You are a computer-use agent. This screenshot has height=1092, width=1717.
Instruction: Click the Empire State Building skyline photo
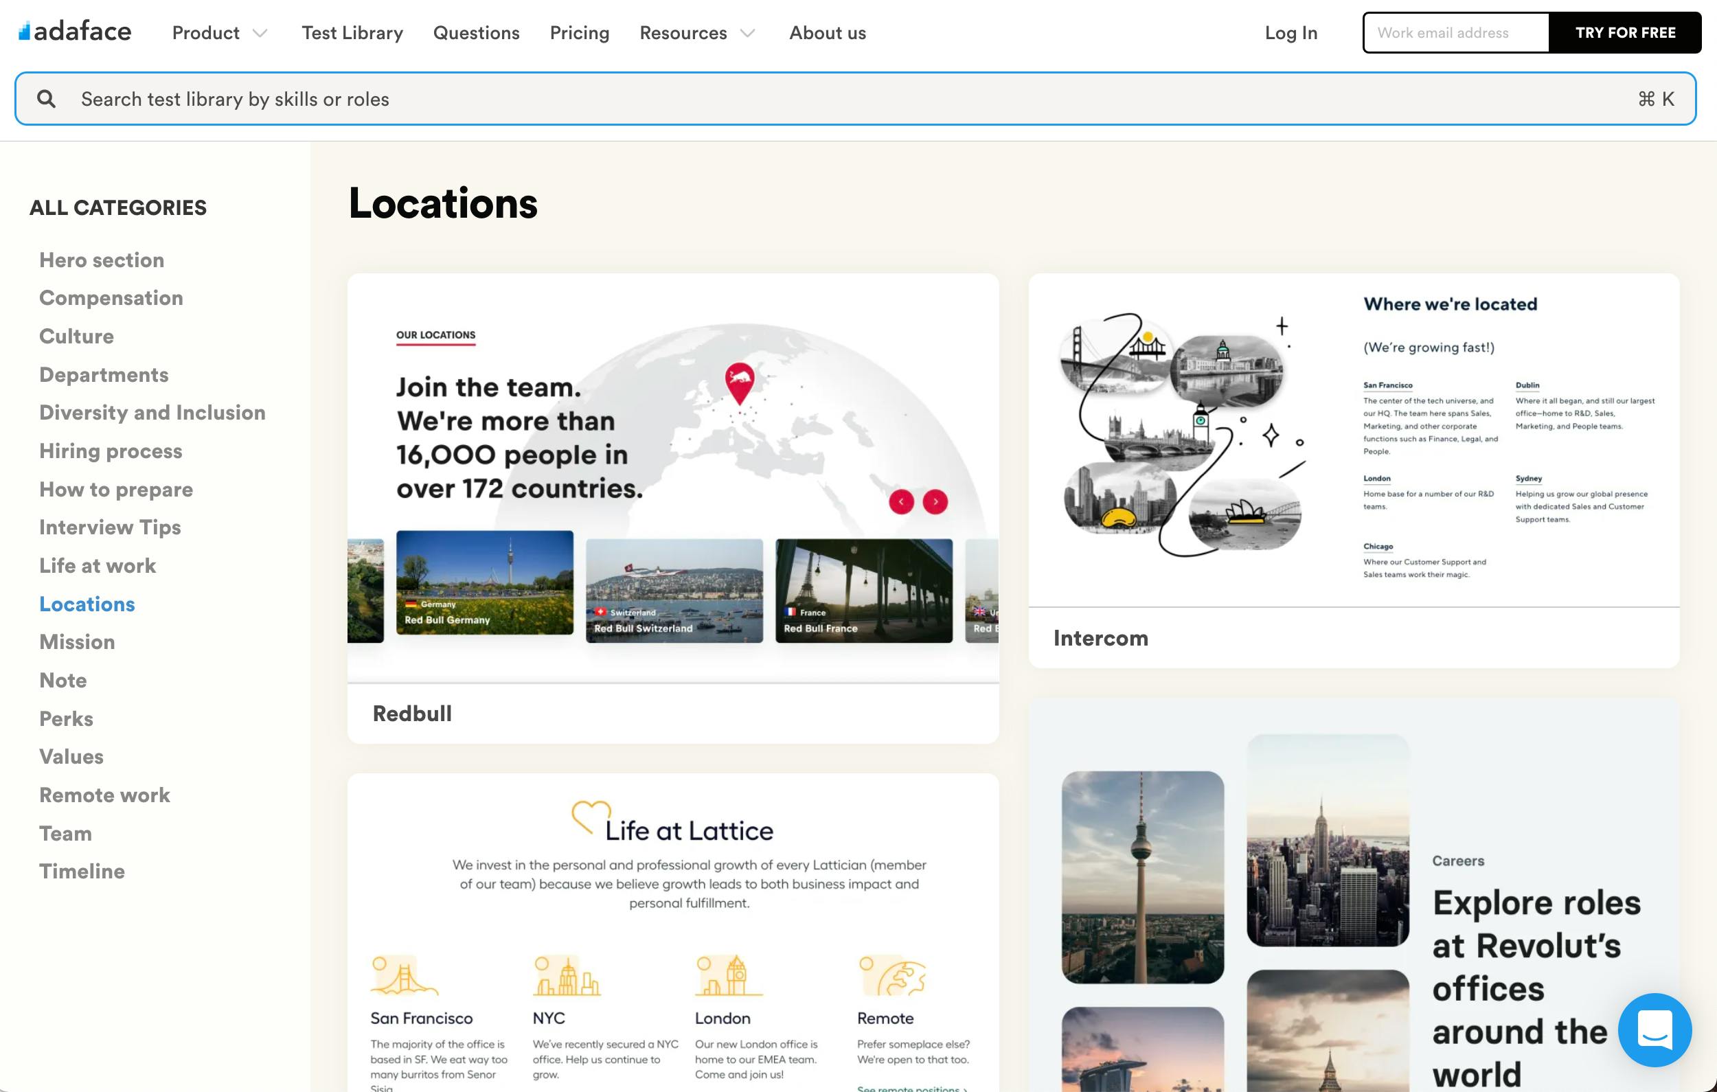(x=1328, y=841)
